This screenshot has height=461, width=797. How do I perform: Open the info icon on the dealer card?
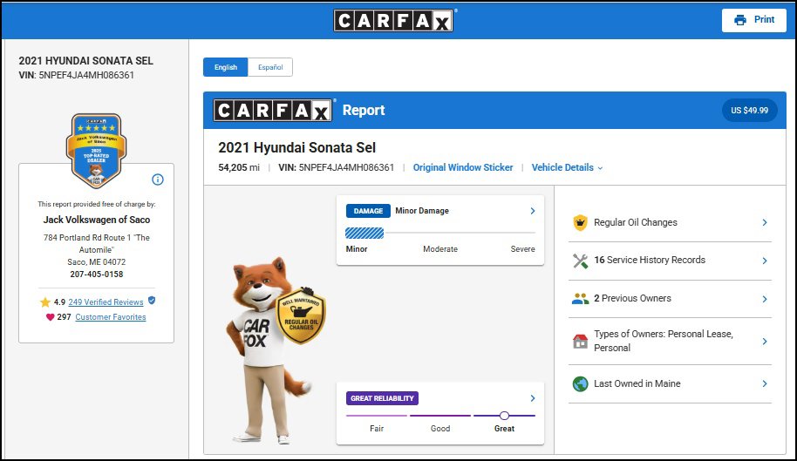(158, 180)
